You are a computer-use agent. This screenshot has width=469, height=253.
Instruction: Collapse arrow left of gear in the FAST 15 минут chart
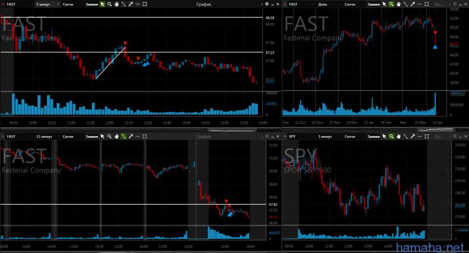[x=262, y=136]
